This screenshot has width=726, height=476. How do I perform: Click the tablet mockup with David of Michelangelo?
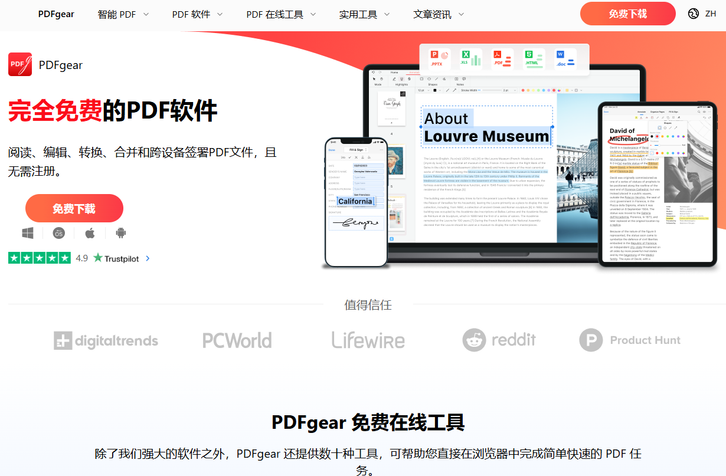[x=656, y=183]
